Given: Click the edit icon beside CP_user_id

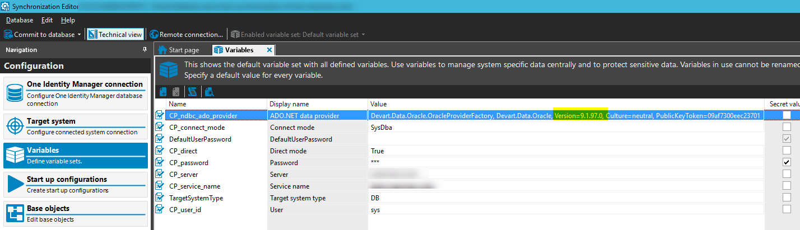Looking at the screenshot, I should point(160,209).
